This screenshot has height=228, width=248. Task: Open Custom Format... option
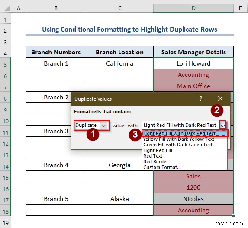point(184,167)
